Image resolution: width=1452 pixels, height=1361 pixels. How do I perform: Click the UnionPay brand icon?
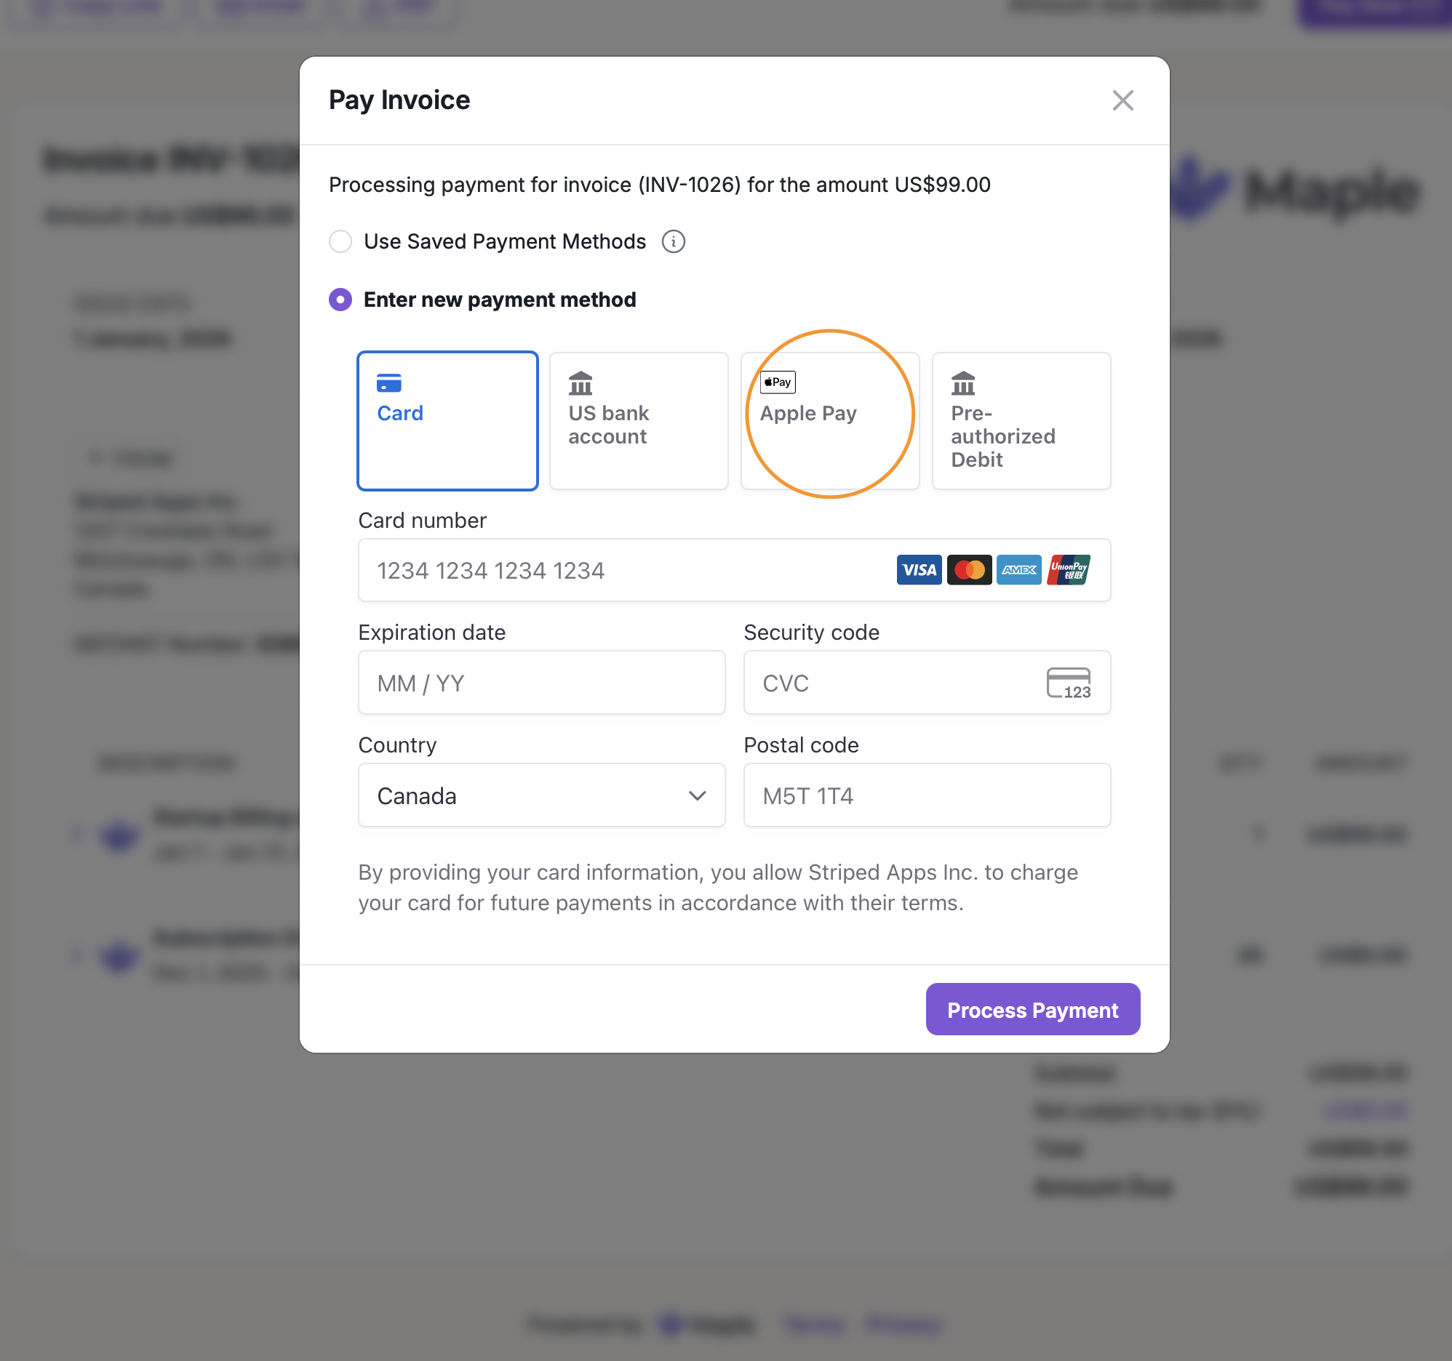click(1068, 569)
